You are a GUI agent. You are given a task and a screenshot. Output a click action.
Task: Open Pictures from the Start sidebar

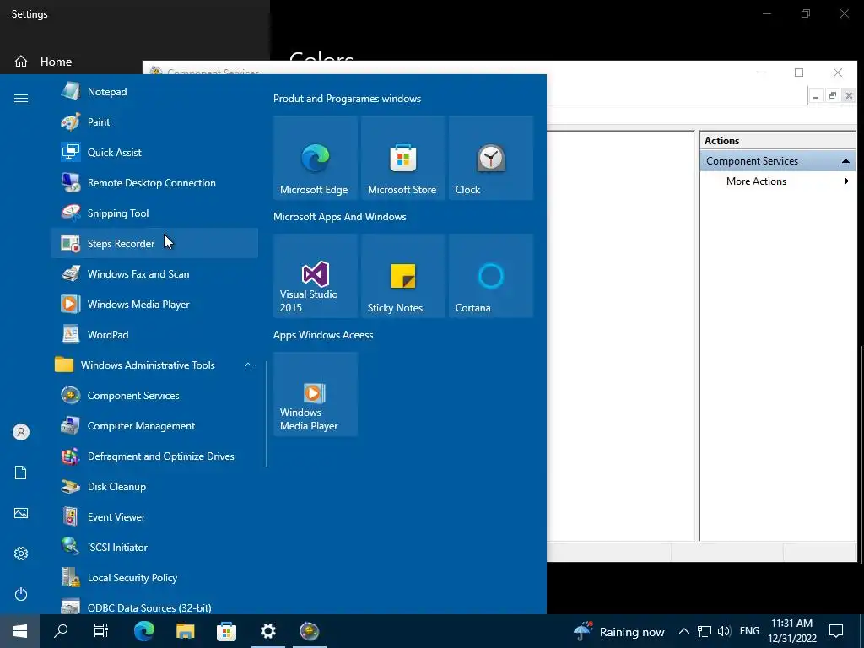[x=21, y=513]
